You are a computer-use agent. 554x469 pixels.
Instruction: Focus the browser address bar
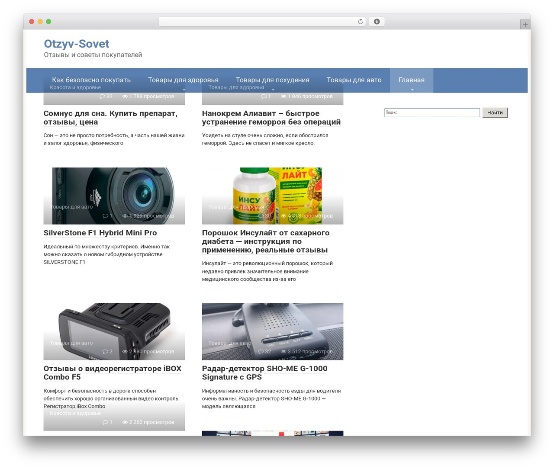[262, 22]
